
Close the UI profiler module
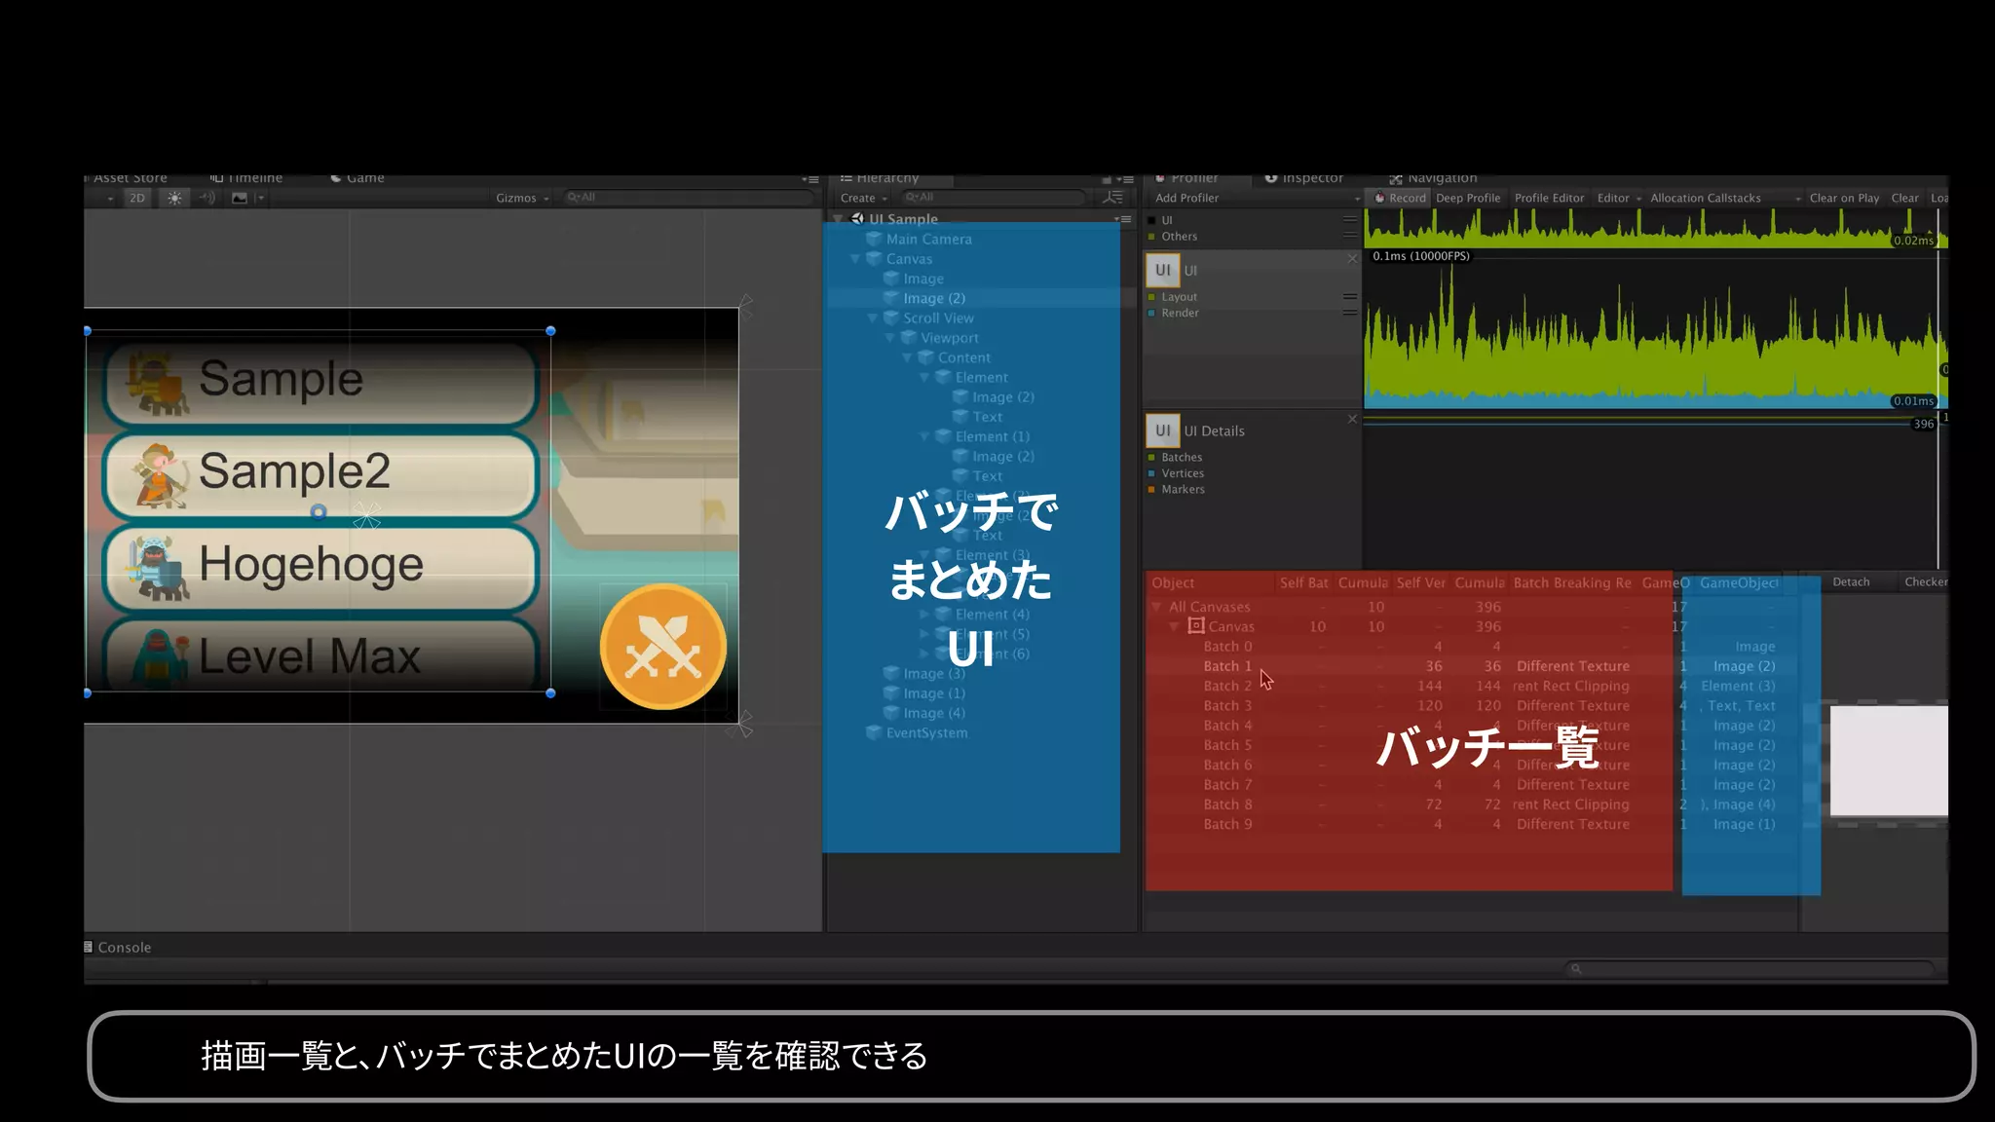click(x=1352, y=258)
